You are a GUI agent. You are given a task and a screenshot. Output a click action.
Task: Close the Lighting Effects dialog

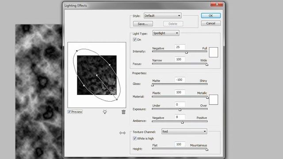pyautogui.click(x=217, y=4)
